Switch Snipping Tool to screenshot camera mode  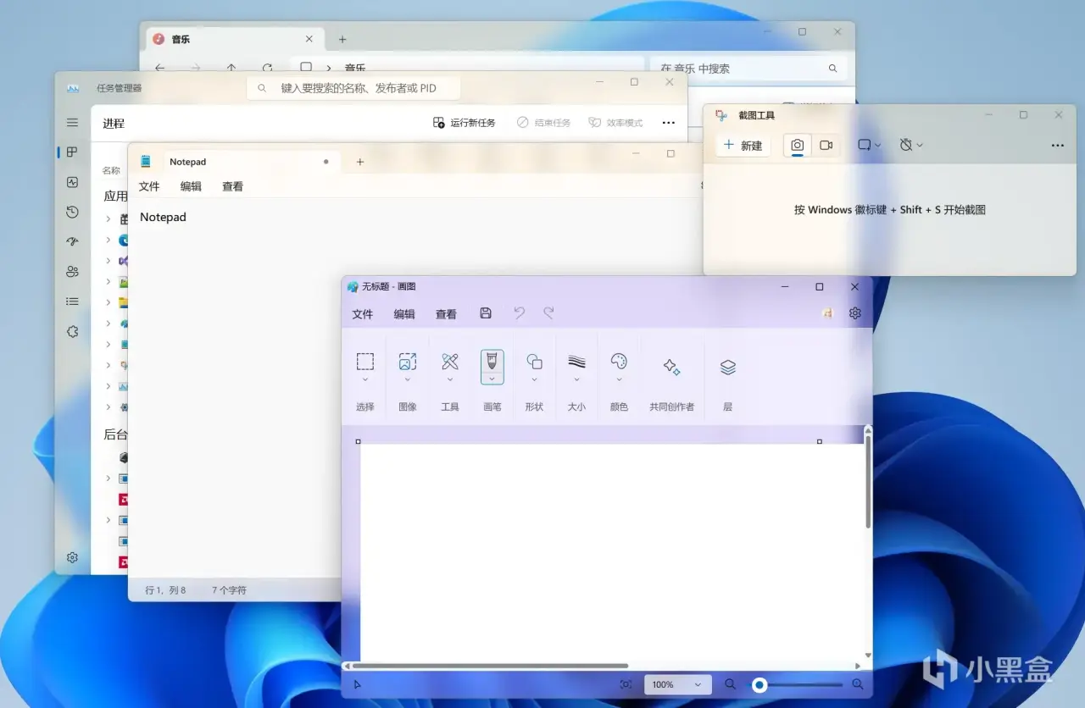pyautogui.click(x=797, y=146)
